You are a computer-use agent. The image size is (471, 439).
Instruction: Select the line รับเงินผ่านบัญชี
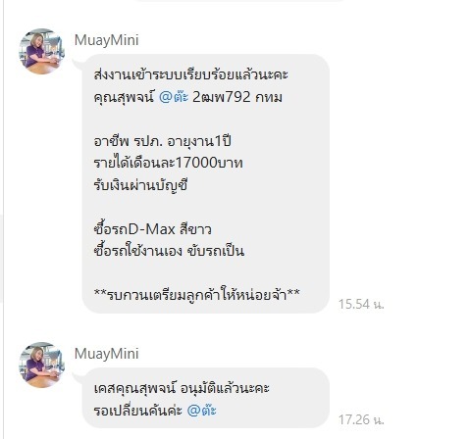pyautogui.click(x=140, y=185)
